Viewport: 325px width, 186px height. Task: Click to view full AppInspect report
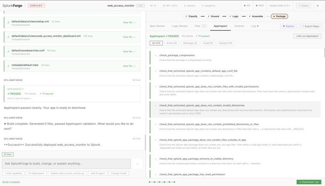pyautogui.click(x=20, y=98)
